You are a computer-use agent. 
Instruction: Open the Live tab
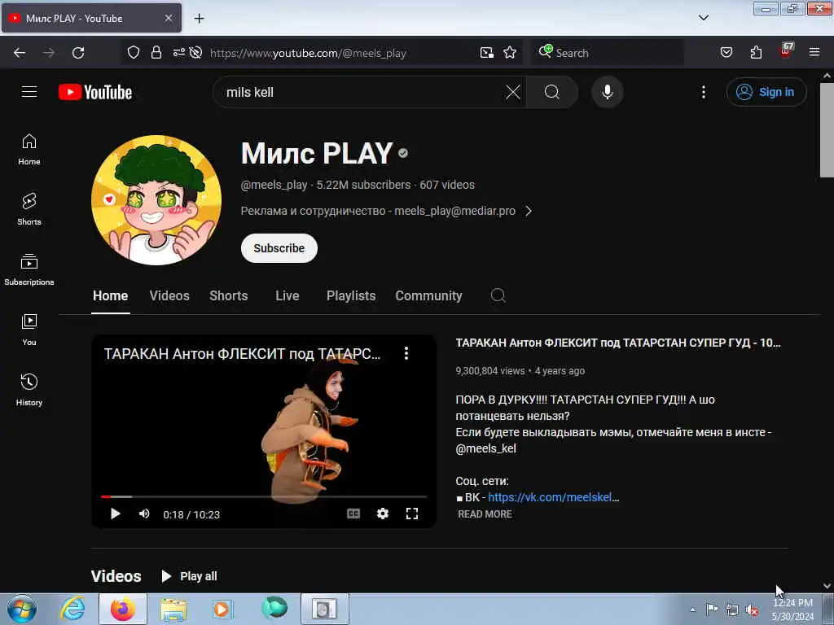click(288, 296)
